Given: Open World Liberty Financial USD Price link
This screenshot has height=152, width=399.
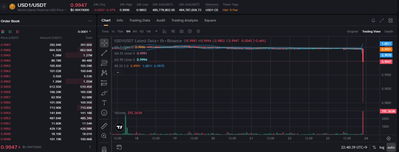Looking at the screenshot, I should pos(41,10).
